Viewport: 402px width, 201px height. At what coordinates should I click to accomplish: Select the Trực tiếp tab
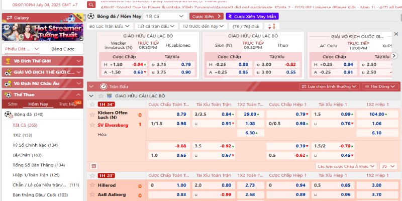coord(68,104)
